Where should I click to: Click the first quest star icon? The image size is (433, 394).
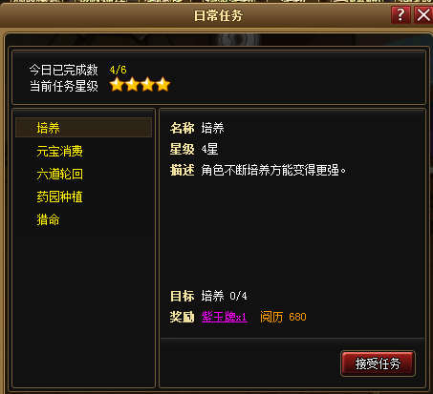pyautogui.click(x=117, y=85)
